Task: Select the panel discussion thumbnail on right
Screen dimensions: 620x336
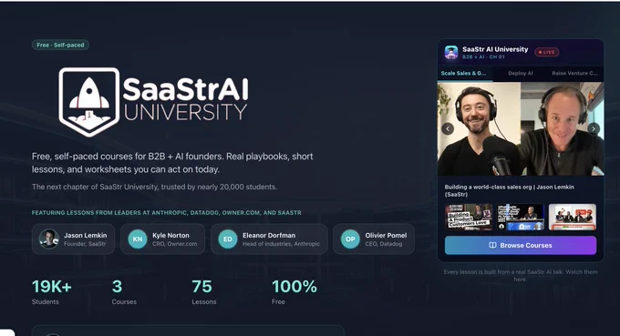Action: [573, 217]
